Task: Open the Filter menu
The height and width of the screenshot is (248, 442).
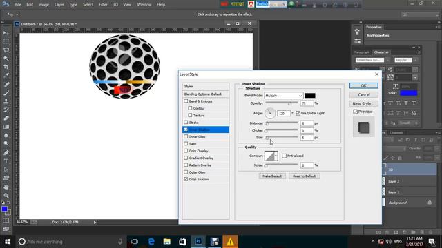Action: click(x=103, y=5)
